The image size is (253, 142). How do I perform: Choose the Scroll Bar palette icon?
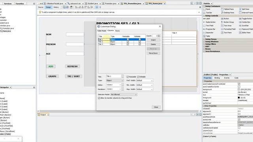(x=240, y=26)
